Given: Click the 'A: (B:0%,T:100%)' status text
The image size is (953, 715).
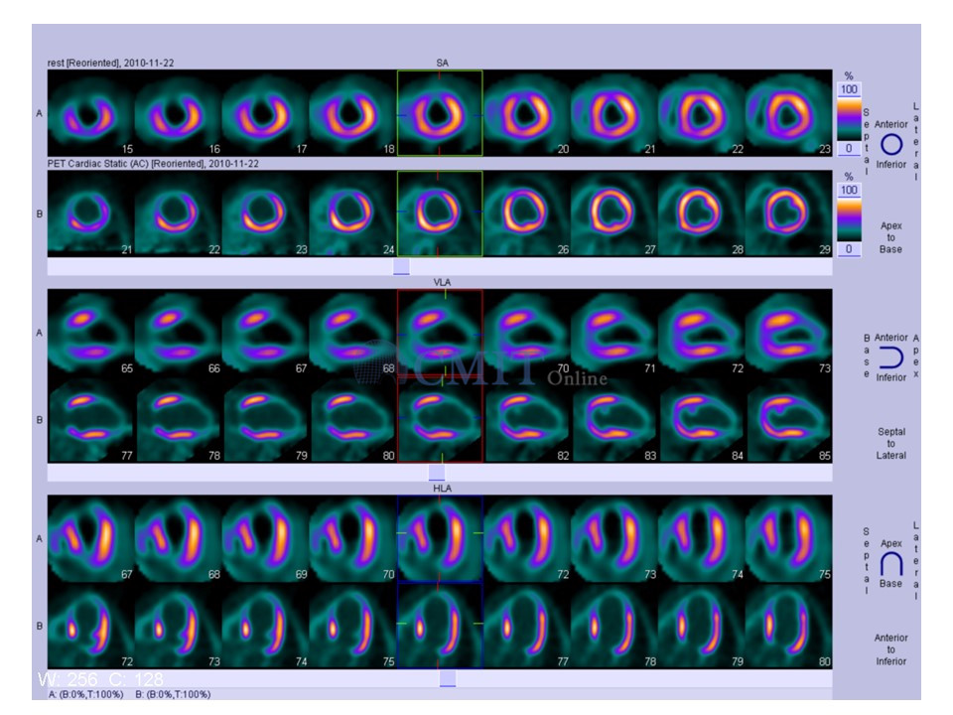Looking at the screenshot, I should (85, 694).
